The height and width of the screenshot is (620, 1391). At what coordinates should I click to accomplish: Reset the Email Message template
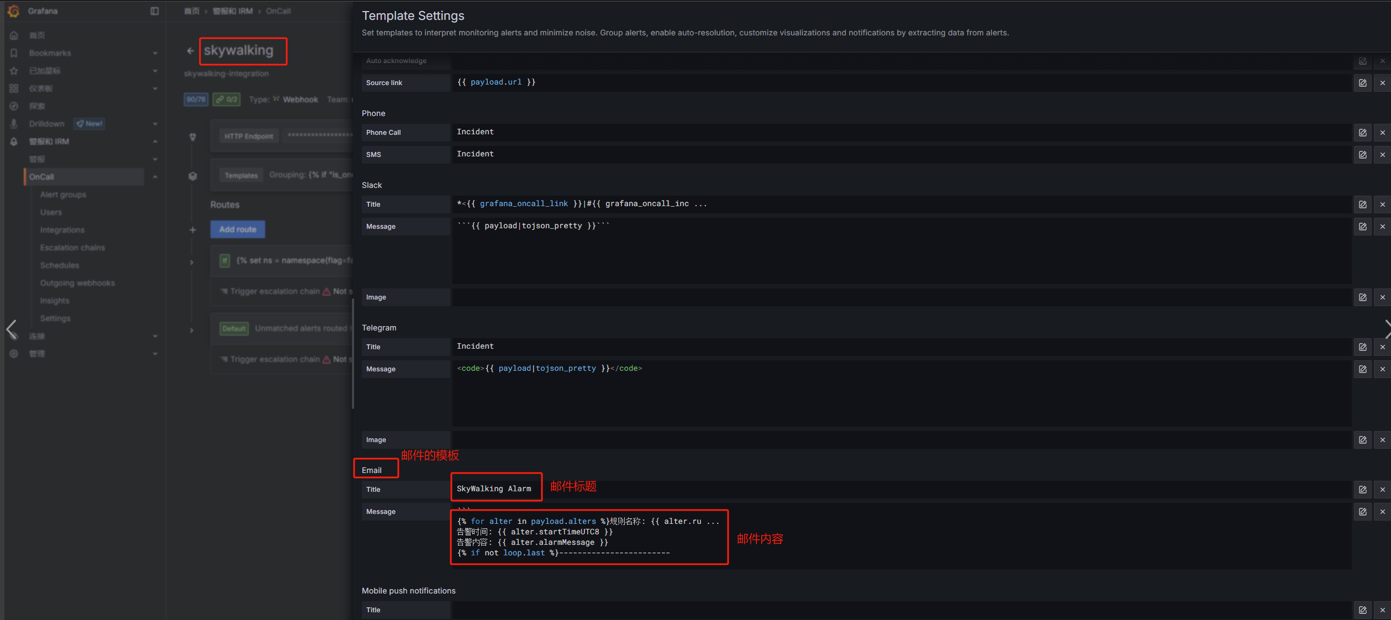1382,512
